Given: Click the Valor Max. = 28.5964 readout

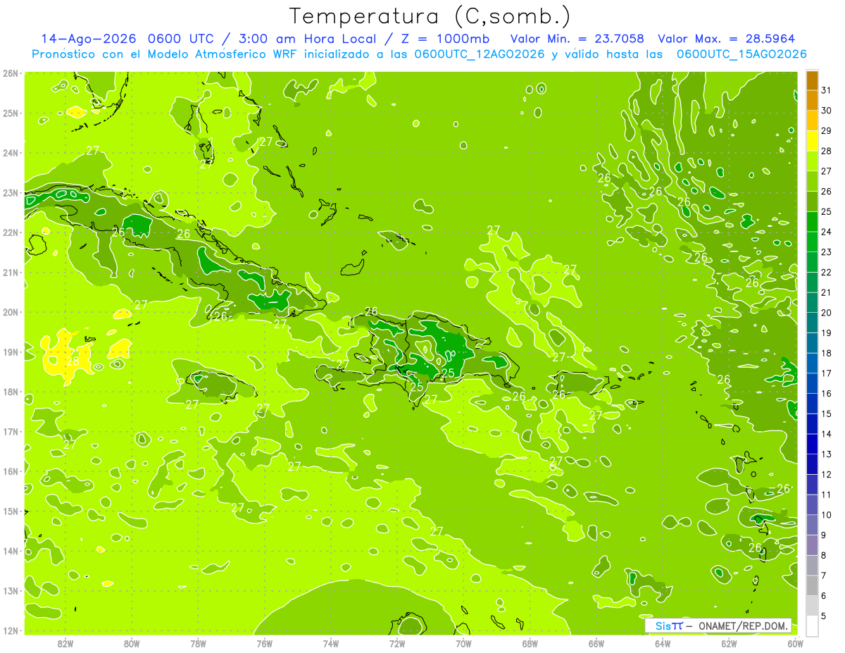Looking at the screenshot, I should (x=727, y=39).
